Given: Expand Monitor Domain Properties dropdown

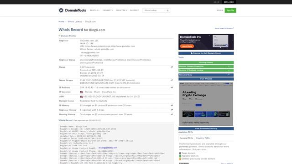Looking at the screenshot, I should point(206,67).
